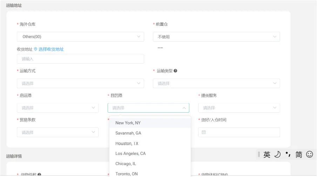The width and height of the screenshot is (317, 177).
Task: Choose Los Angeles, CA destination port
Action: [x=130, y=154]
